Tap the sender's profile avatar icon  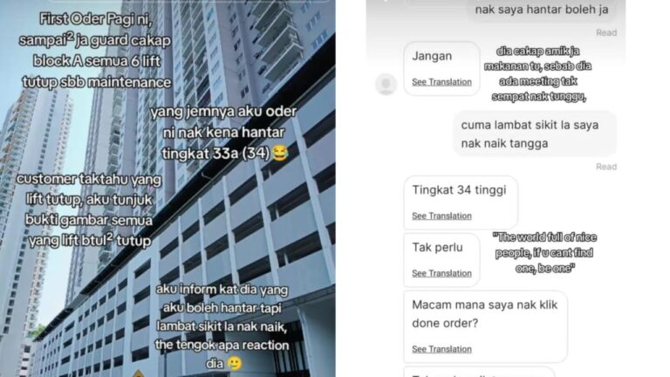pos(386,84)
